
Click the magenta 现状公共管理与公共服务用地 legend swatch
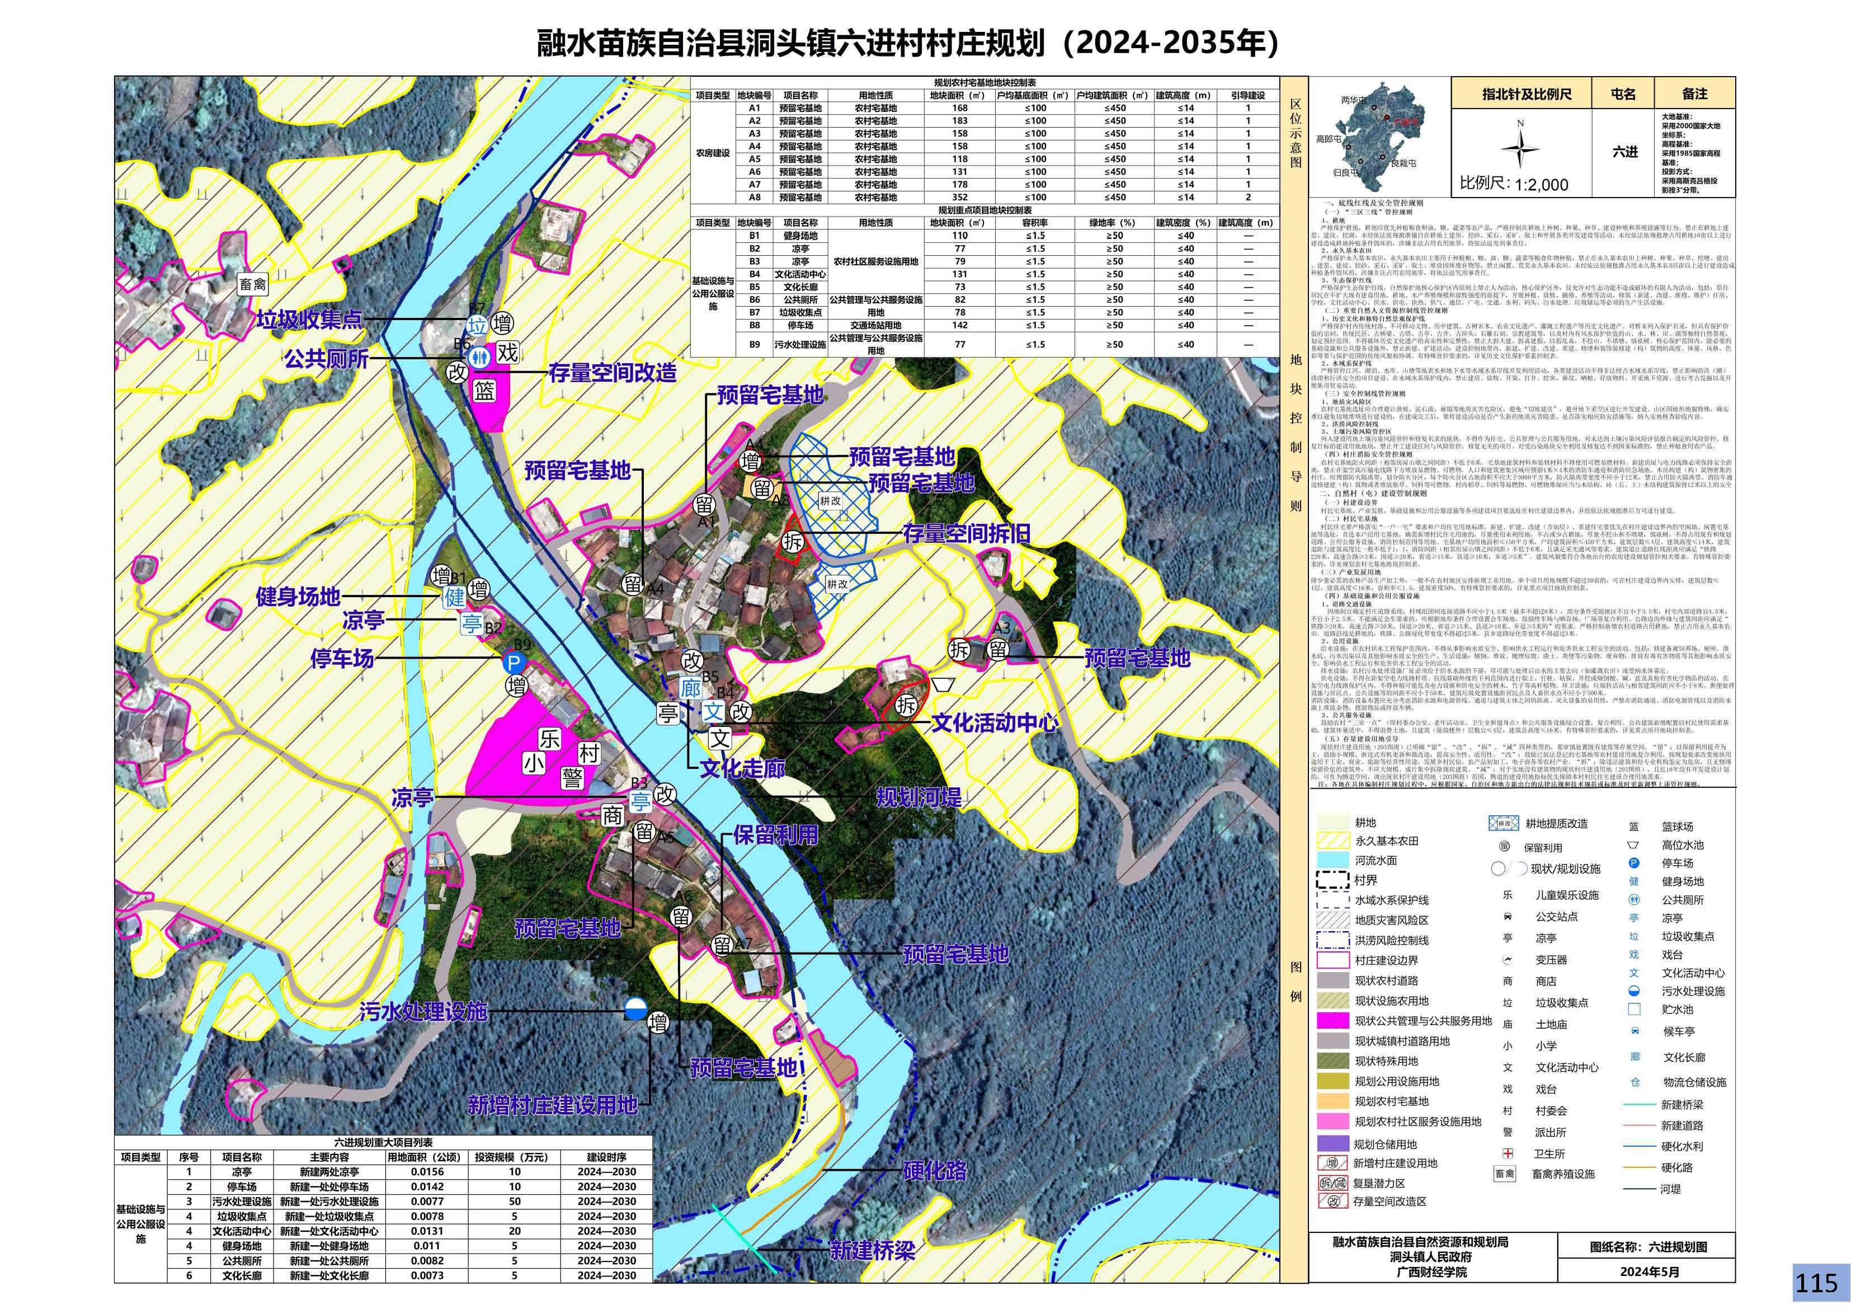(1332, 1021)
